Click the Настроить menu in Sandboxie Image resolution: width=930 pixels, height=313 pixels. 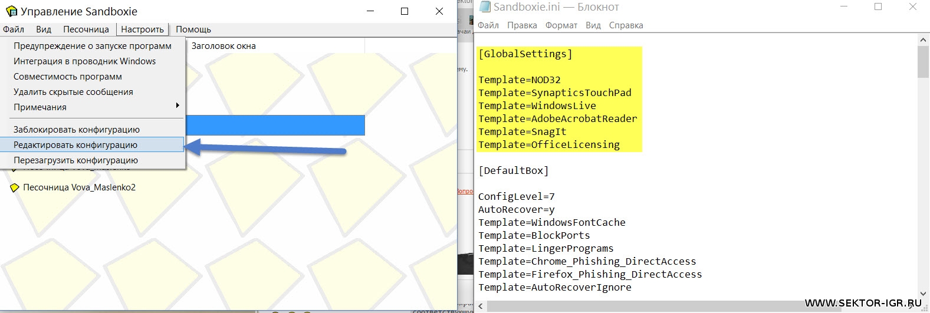pos(143,29)
